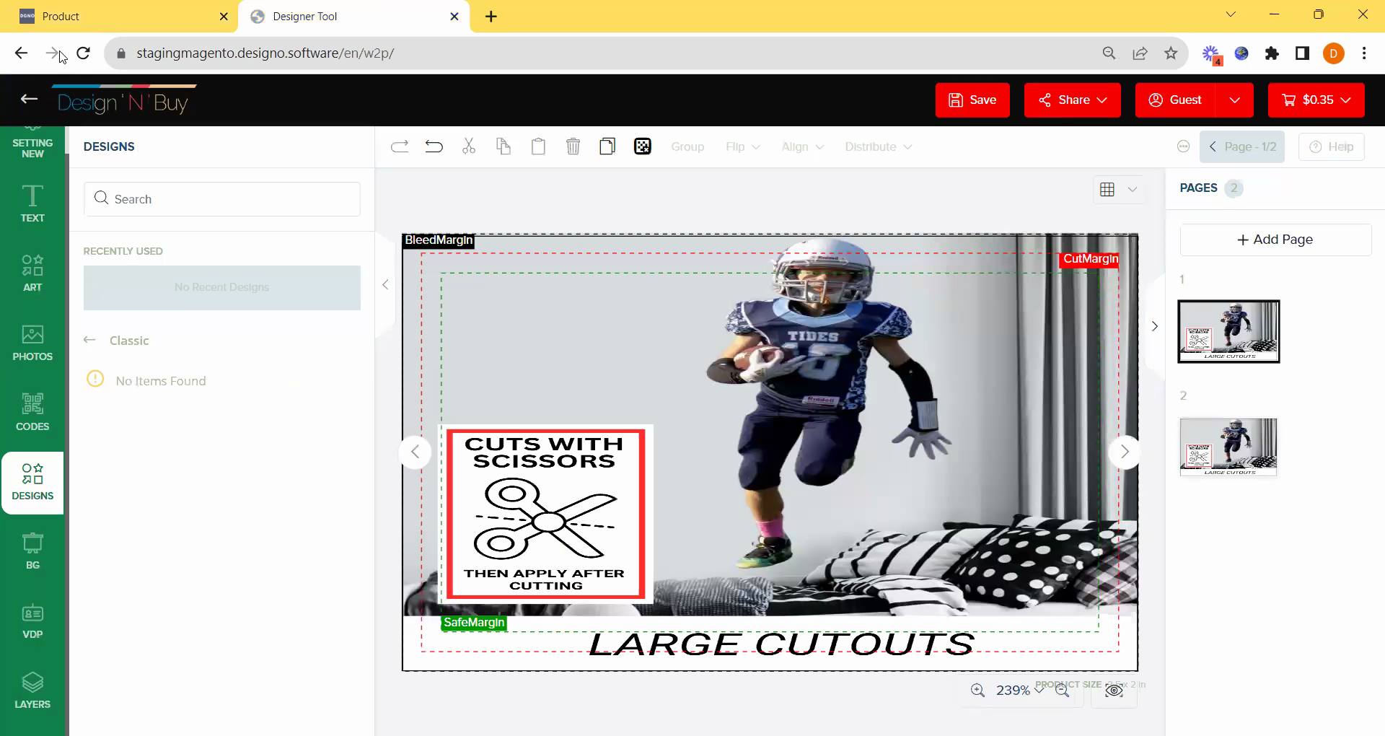Click the undo arrow icon in toolbar
The height and width of the screenshot is (736, 1385).
[x=434, y=147]
